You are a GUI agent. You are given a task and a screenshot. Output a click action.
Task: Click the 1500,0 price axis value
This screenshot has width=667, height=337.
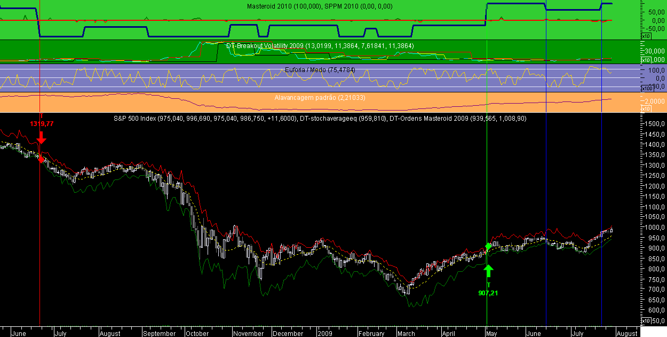pos(654,124)
